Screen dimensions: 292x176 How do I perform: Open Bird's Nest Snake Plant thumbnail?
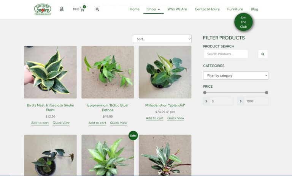tap(50, 72)
